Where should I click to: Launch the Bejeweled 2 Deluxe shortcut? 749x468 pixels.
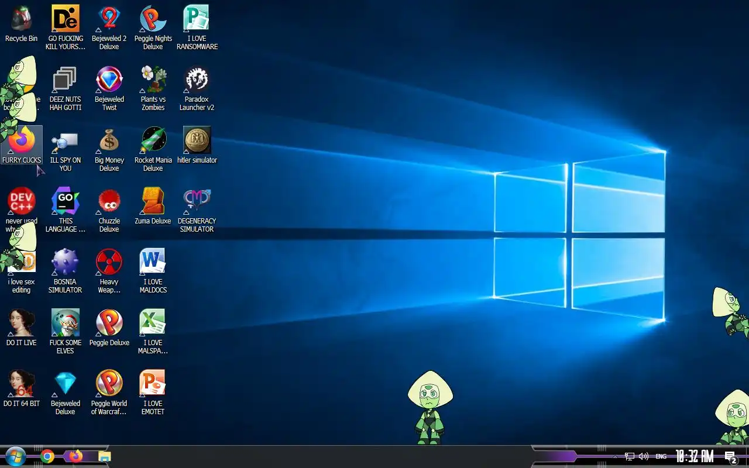tap(109, 27)
